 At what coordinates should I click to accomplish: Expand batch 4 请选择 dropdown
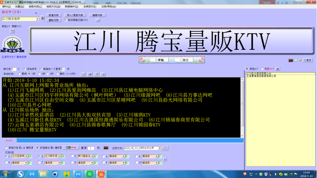[123, 156]
